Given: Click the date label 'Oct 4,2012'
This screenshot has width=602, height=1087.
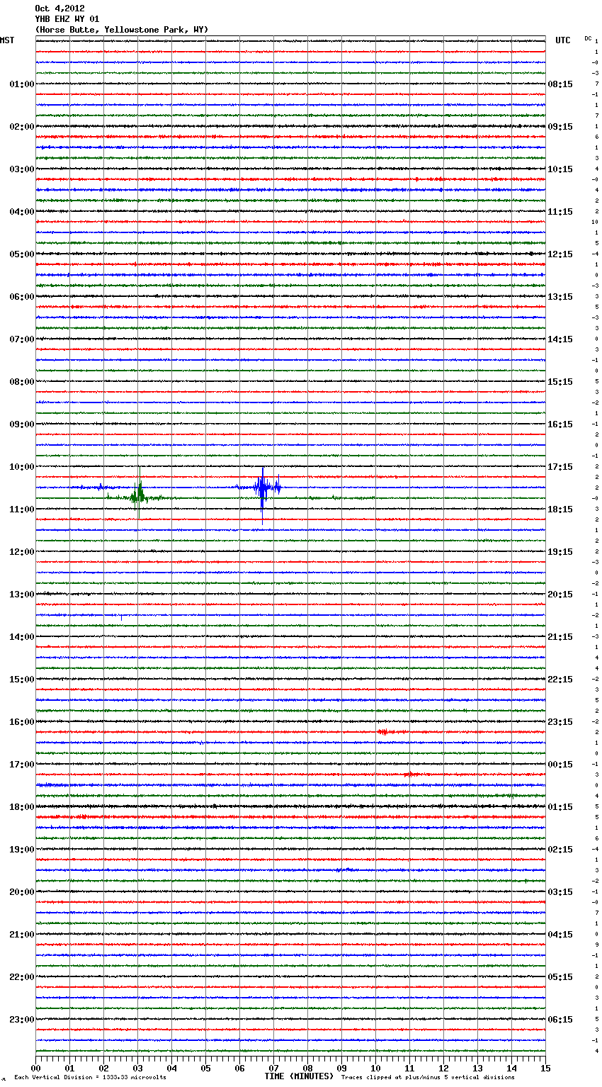Looking at the screenshot, I should 59,9.
